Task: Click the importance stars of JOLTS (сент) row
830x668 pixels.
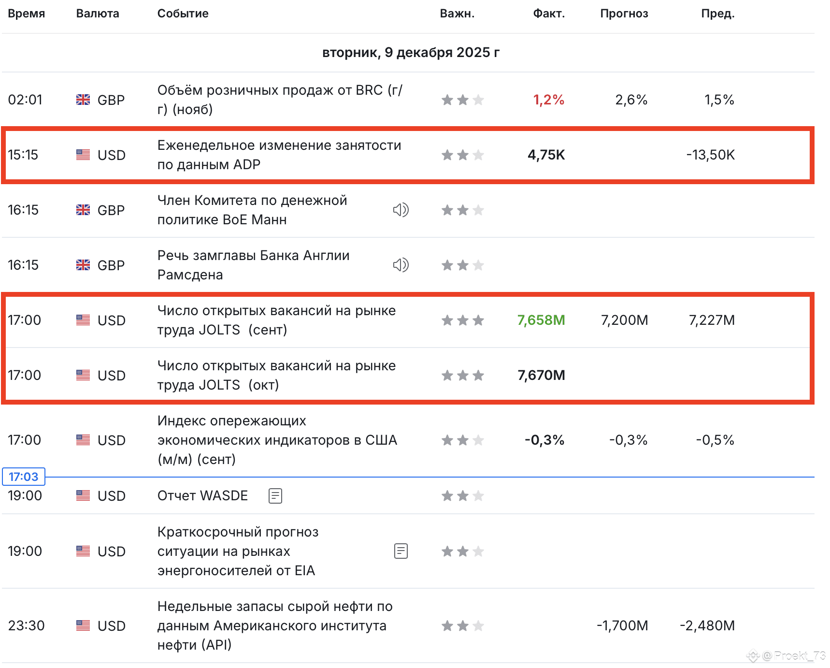Action: [462, 320]
